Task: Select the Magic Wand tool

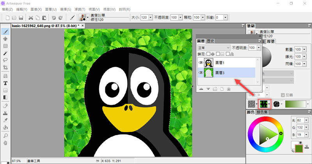Action: pos(5,53)
